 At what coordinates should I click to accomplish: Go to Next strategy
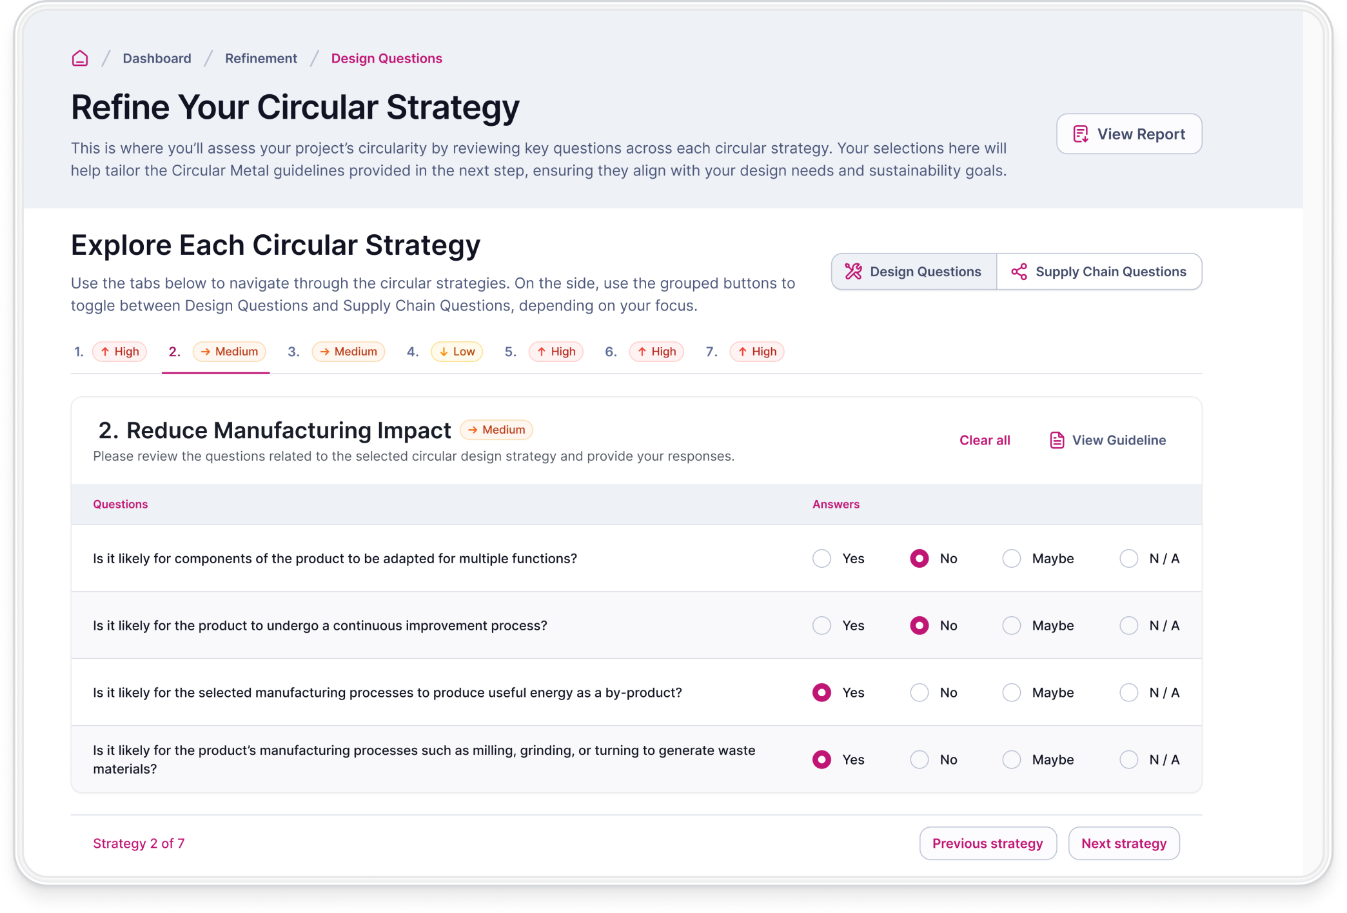[1124, 843]
